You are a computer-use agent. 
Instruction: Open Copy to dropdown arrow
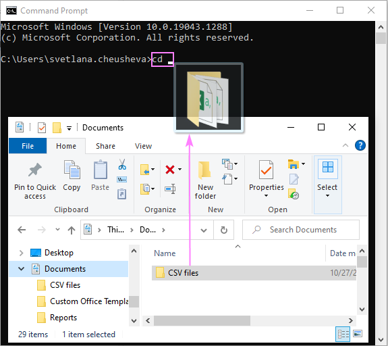[153, 189]
